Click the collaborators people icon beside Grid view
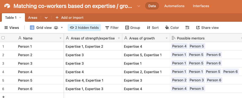This screenshot has height=98, width=242. (56, 28)
